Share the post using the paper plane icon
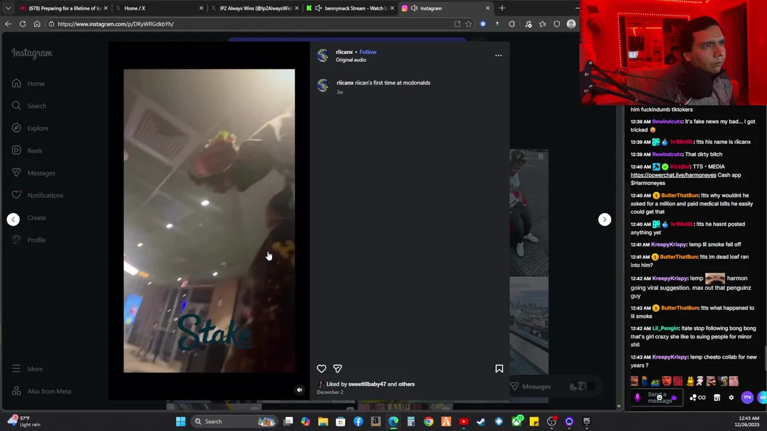The height and width of the screenshot is (431, 767). [x=337, y=369]
